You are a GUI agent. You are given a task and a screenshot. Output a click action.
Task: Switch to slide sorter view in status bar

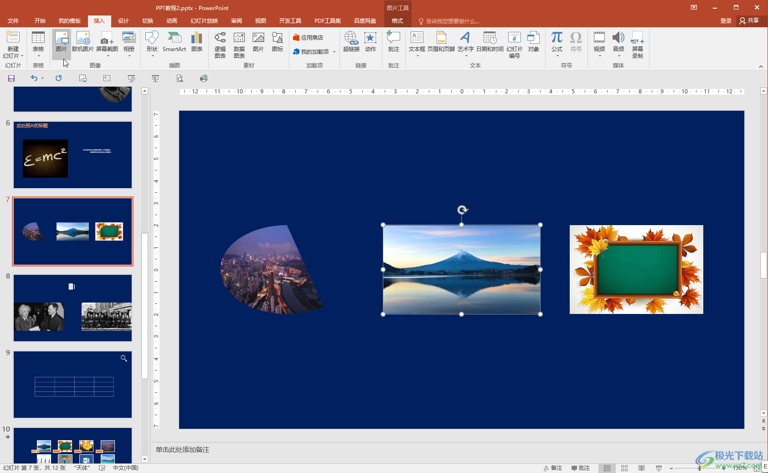[x=624, y=468]
